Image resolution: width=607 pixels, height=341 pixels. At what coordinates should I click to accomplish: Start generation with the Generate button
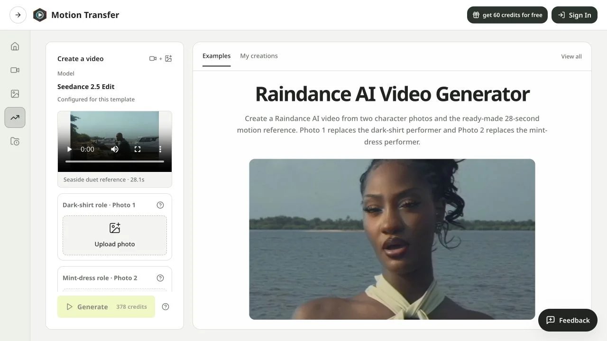pos(106,307)
